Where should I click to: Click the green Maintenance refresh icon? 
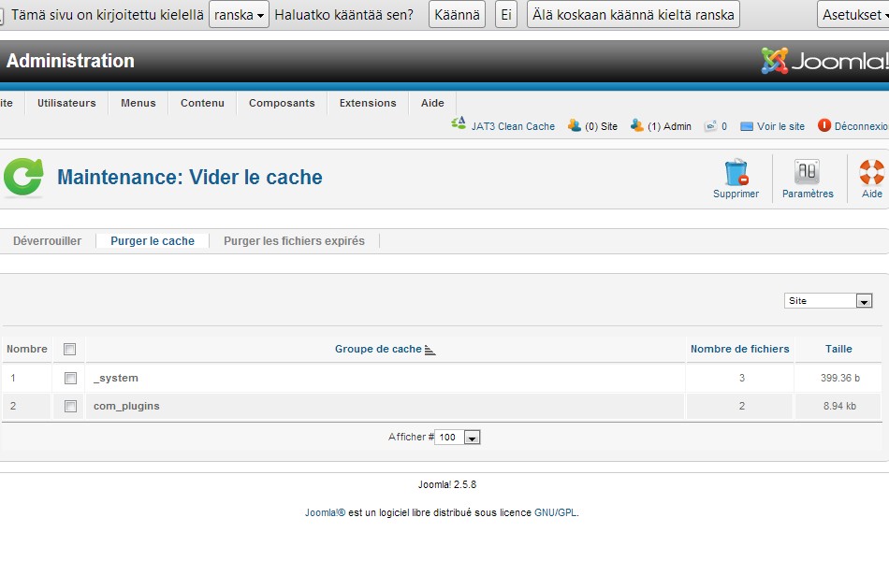(22, 177)
